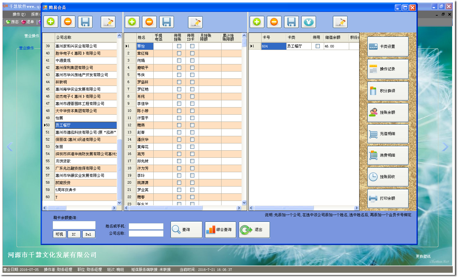Open 卡类设置 card type settings
Screen dimensions: 459x279
coord(388,47)
